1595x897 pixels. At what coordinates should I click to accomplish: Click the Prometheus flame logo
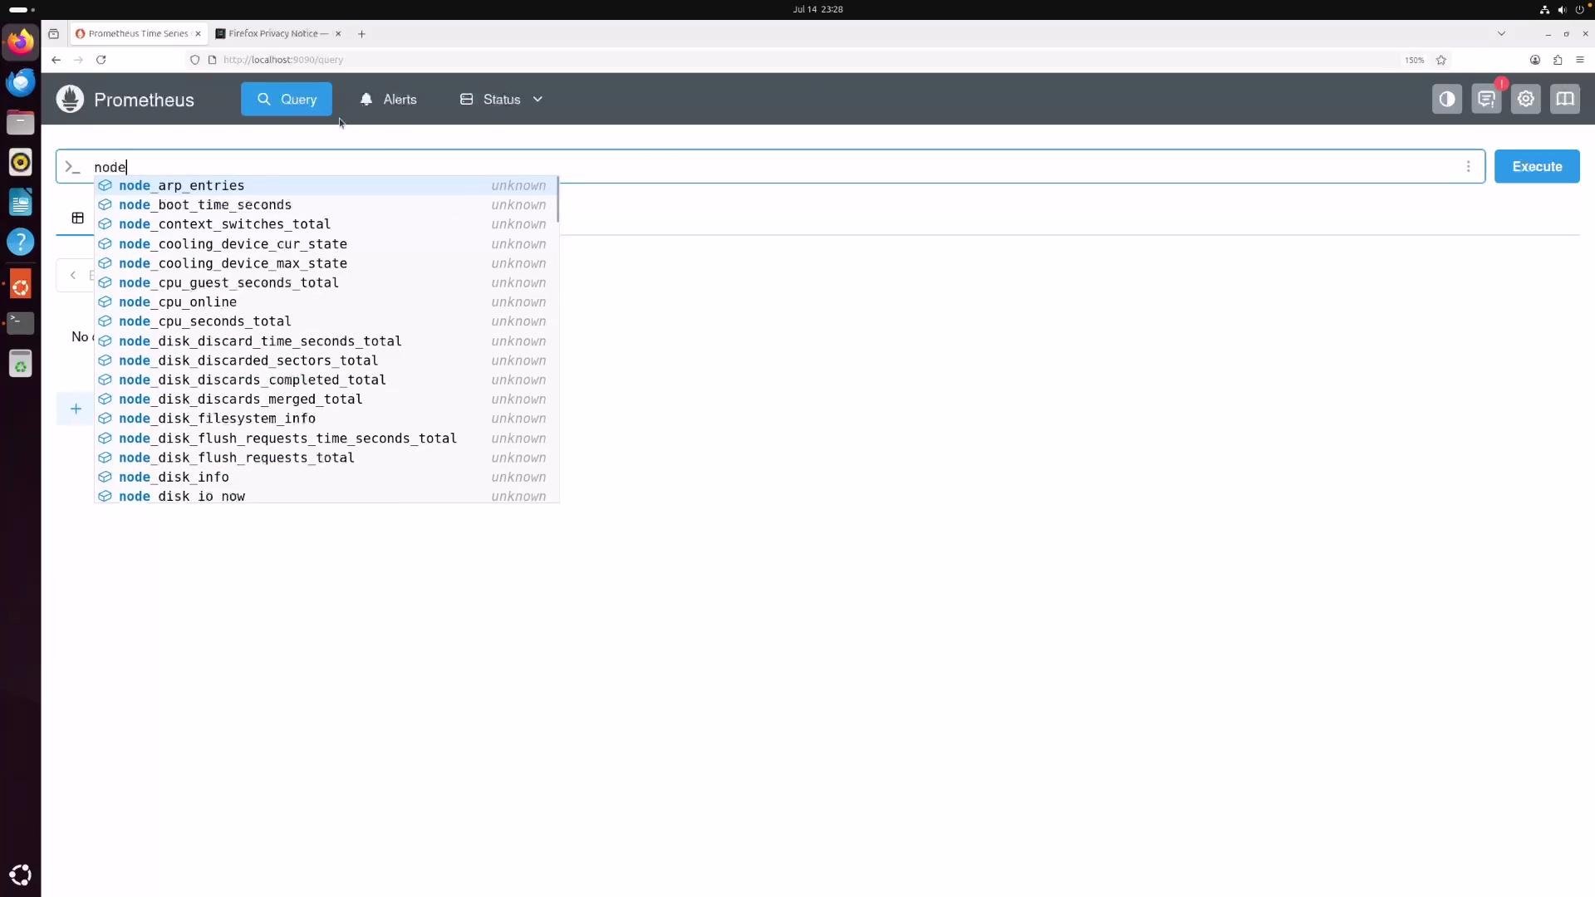tap(70, 99)
